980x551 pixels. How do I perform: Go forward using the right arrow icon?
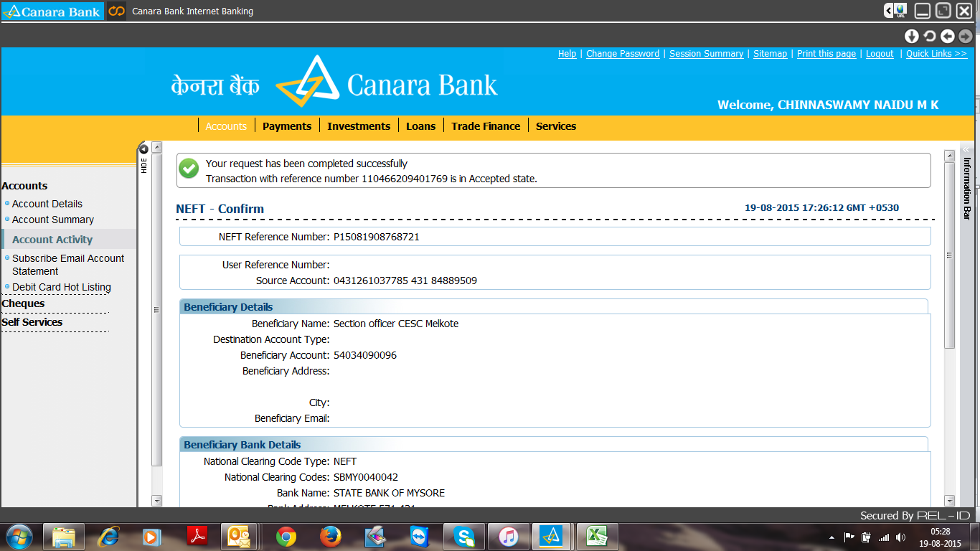tap(966, 36)
